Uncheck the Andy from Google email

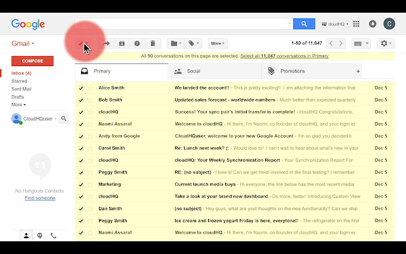pos(81,136)
